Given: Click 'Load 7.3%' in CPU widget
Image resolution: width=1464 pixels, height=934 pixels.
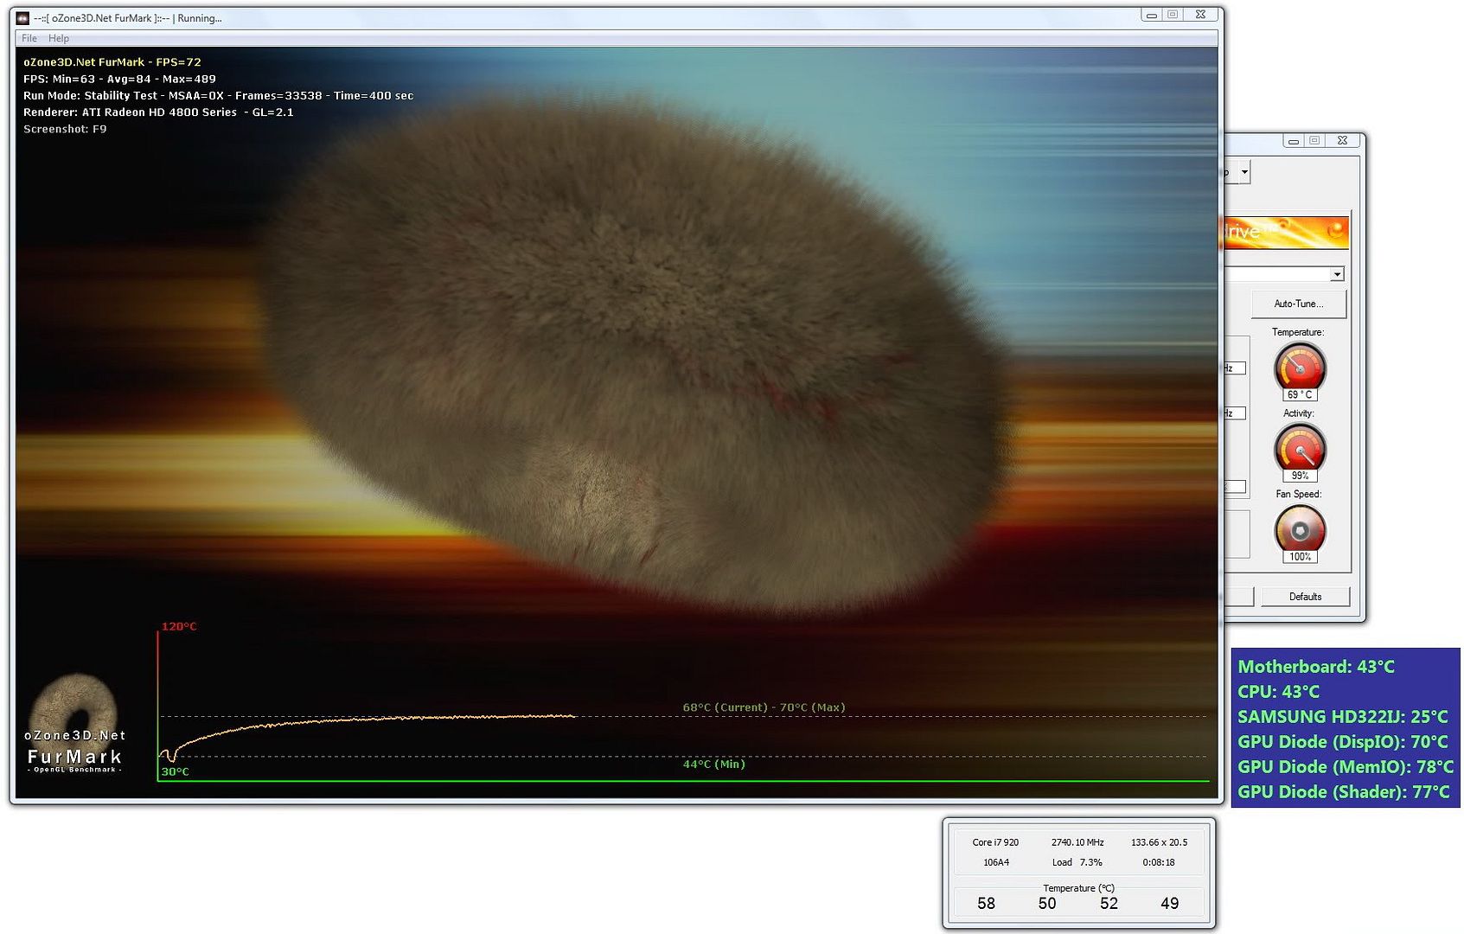Looking at the screenshot, I should click(x=1077, y=862).
